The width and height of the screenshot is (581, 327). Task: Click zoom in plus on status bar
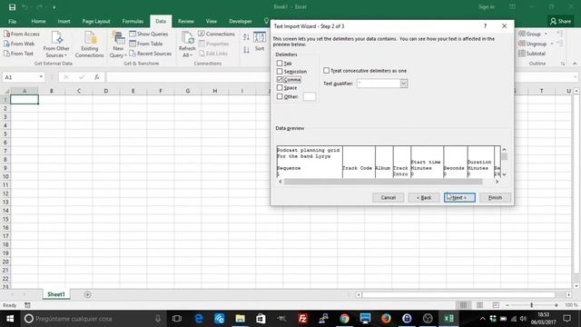[556, 305]
